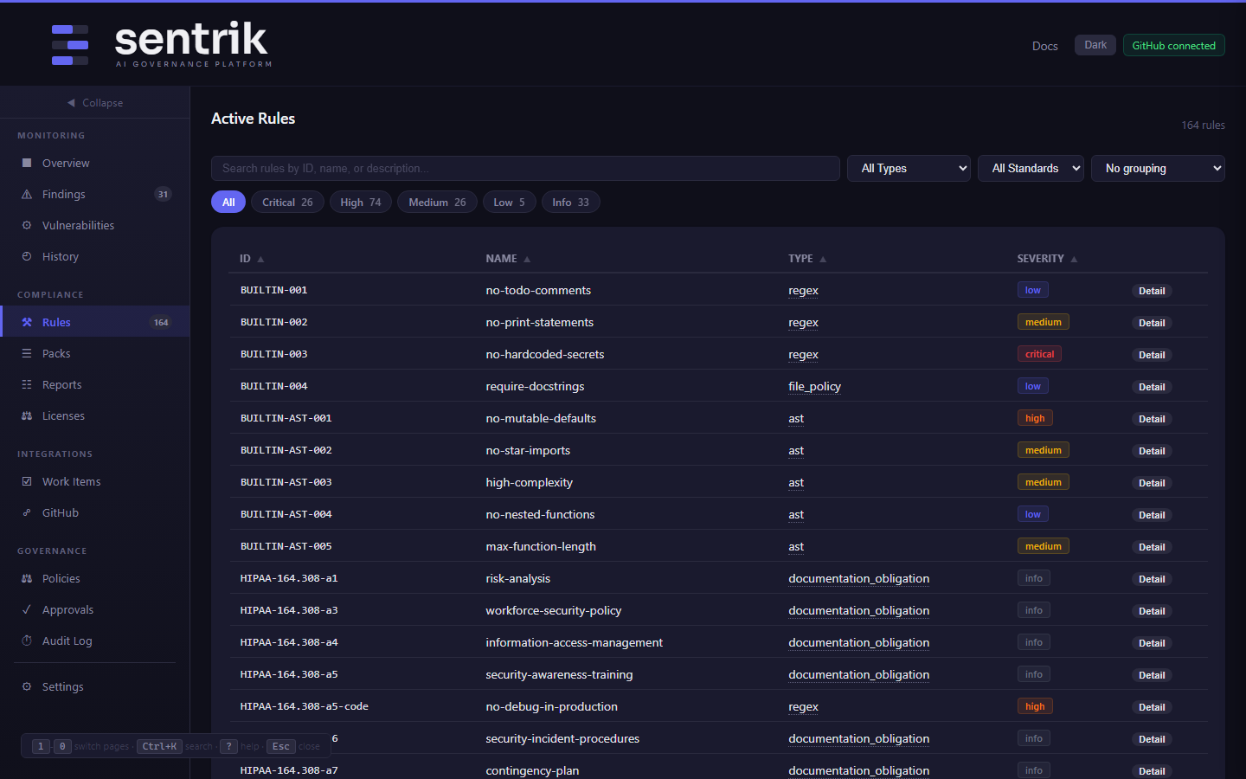Filter rules by Low severity
The height and width of the screenshot is (779, 1246).
pyautogui.click(x=509, y=202)
